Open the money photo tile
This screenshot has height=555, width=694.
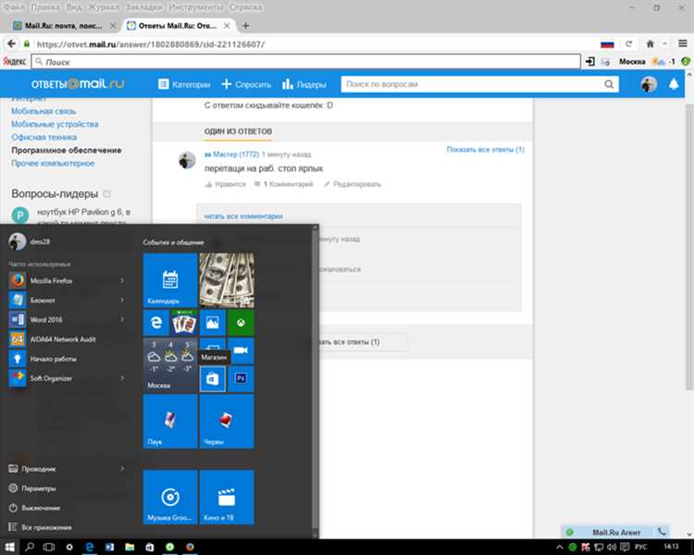tap(227, 280)
